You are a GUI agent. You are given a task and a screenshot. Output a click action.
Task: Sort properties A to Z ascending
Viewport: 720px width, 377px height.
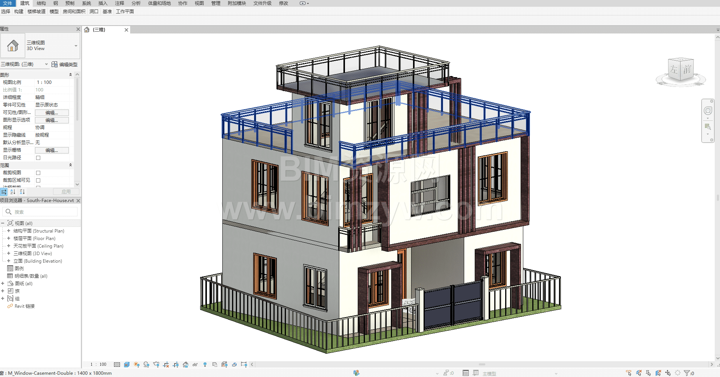pyautogui.click(x=13, y=192)
